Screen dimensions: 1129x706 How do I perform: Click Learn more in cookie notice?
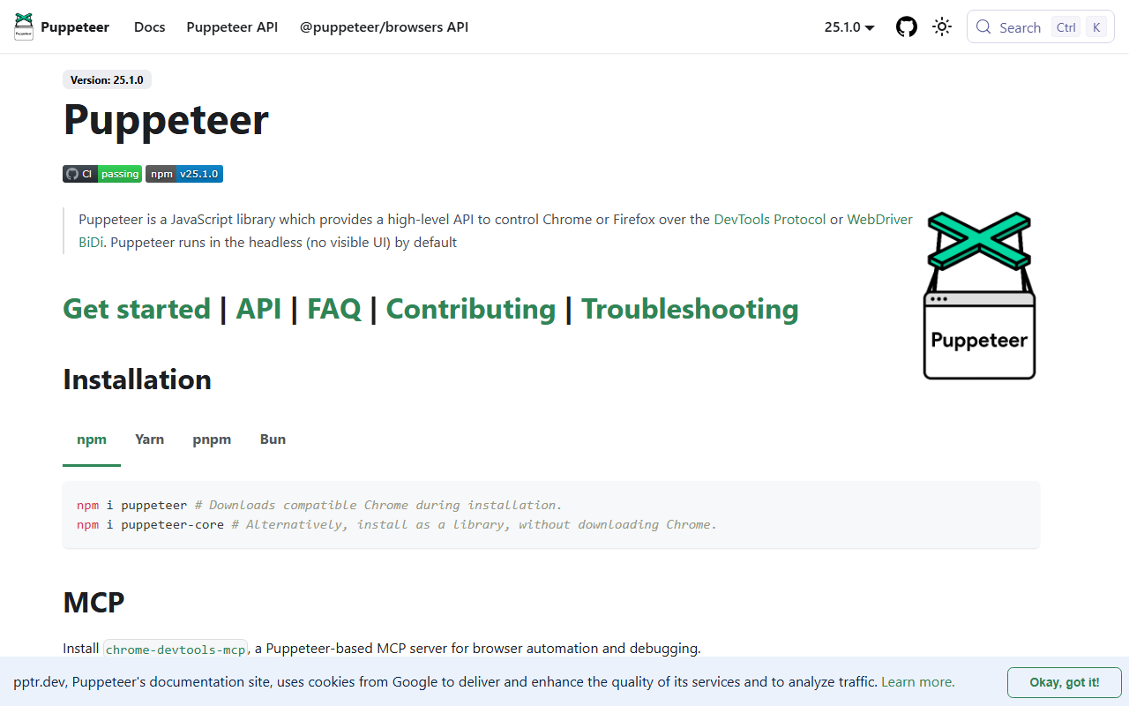pyautogui.click(x=917, y=681)
